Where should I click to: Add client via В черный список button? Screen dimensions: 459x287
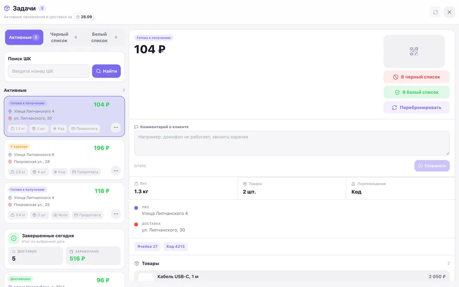pyautogui.click(x=416, y=77)
